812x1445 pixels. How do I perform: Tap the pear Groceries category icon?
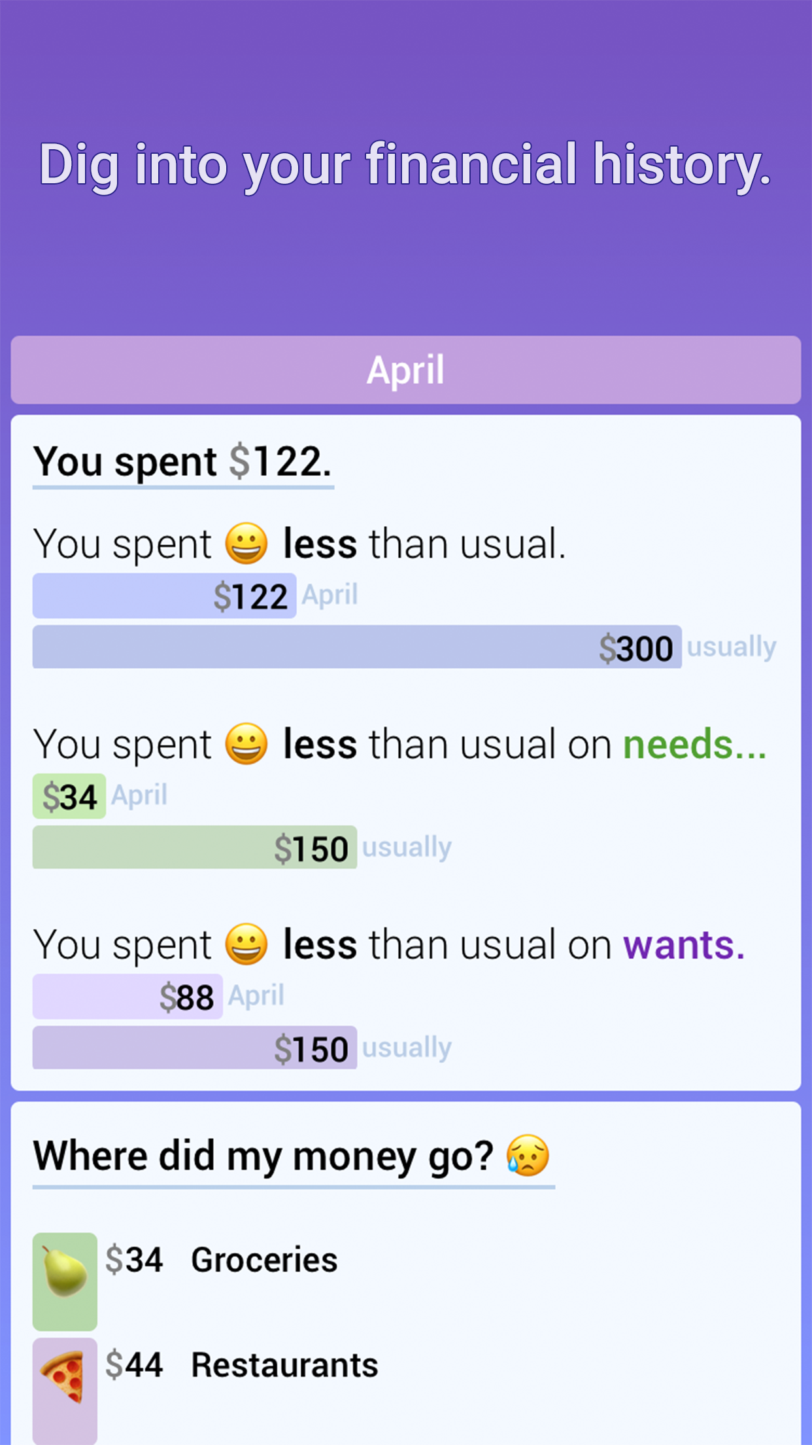65,1281
